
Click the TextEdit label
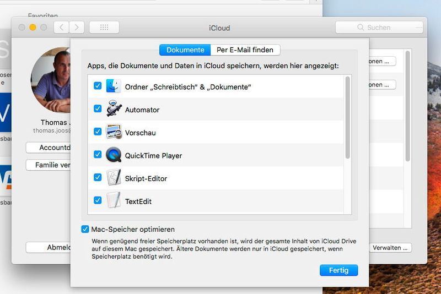click(138, 202)
